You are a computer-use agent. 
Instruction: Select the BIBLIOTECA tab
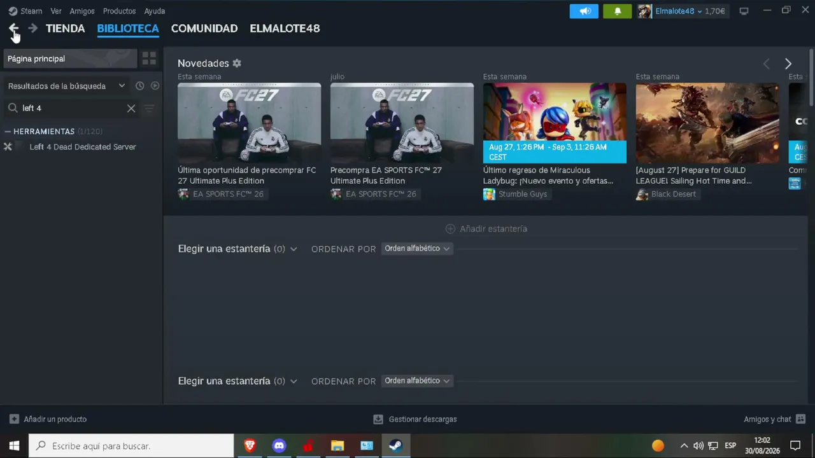[x=128, y=28]
